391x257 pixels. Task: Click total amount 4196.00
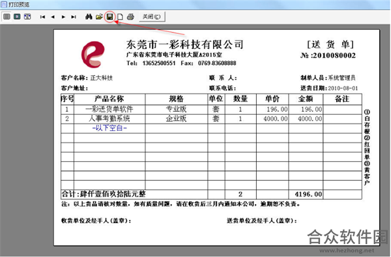[x=308, y=194]
